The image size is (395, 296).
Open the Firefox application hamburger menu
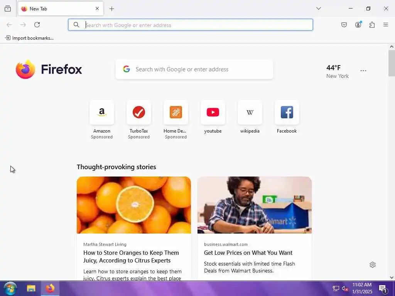(x=386, y=25)
